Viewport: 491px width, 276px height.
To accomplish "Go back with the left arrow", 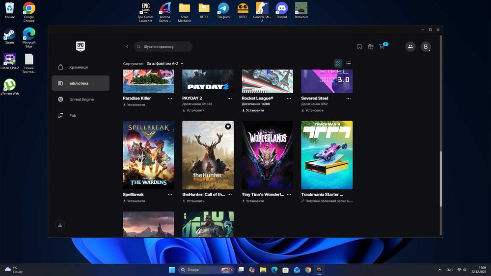I will pyautogui.click(x=127, y=47).
